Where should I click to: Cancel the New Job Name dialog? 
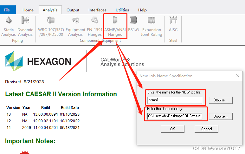(206, 129)
